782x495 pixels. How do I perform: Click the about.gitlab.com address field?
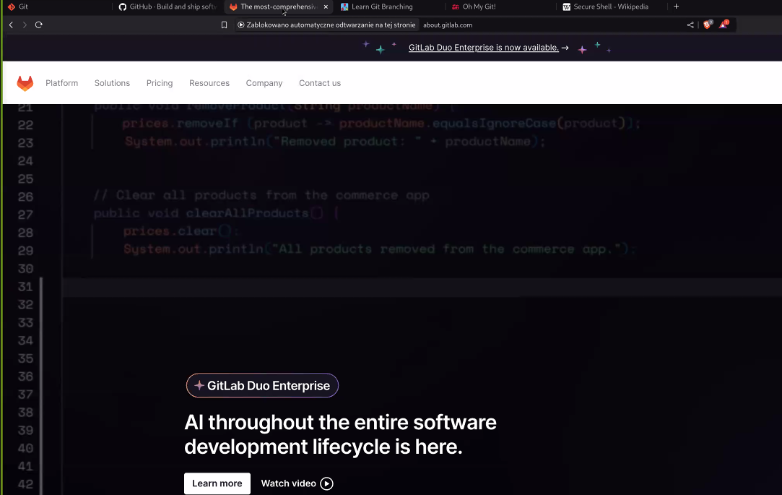[x=448, y=25]
